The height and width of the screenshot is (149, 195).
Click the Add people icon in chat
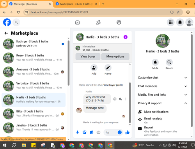pos(94,68)
